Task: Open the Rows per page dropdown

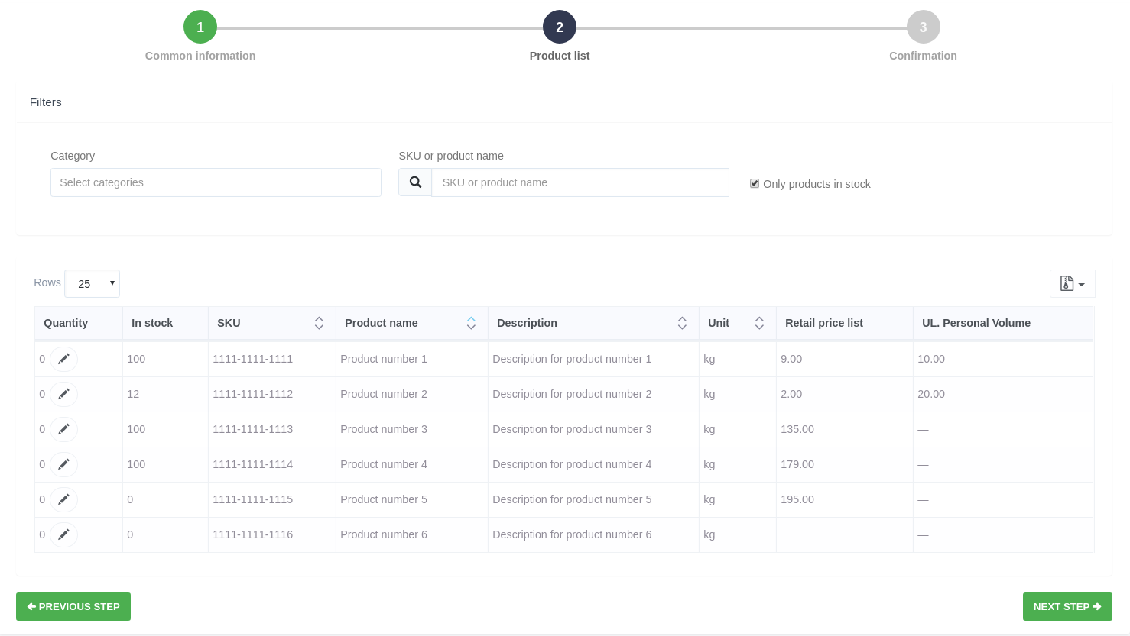Action: click(93, 283)
